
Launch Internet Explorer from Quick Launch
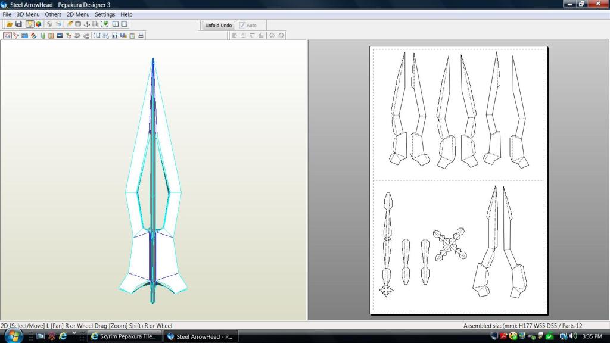[x=63, y=336]
